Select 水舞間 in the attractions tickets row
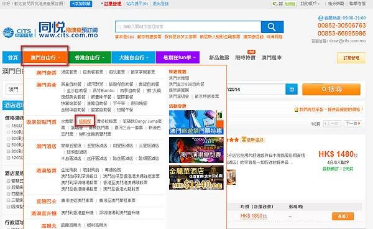Viewport: 373px width, 229px height. 67,121
